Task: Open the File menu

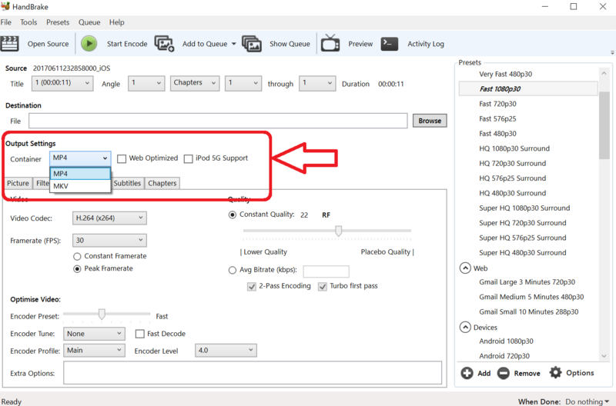Action: pos(6,22)
